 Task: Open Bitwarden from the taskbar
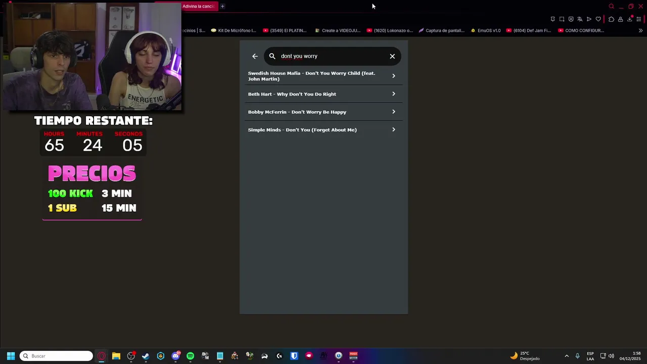point(294,356)
